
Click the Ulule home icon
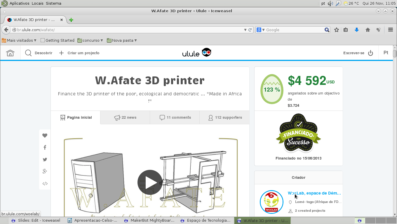[10, 53]
